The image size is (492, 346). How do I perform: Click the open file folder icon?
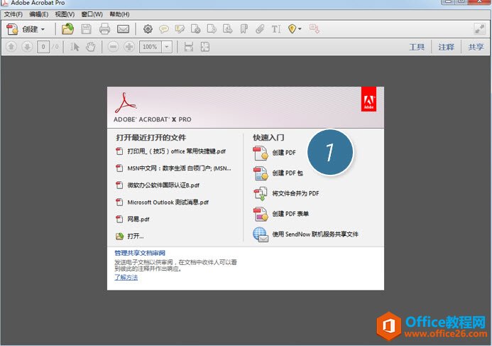click(x=67, y=29)
